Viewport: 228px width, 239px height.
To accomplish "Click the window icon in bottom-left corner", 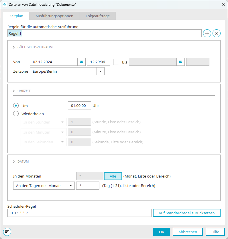I will tap(7, 232).
